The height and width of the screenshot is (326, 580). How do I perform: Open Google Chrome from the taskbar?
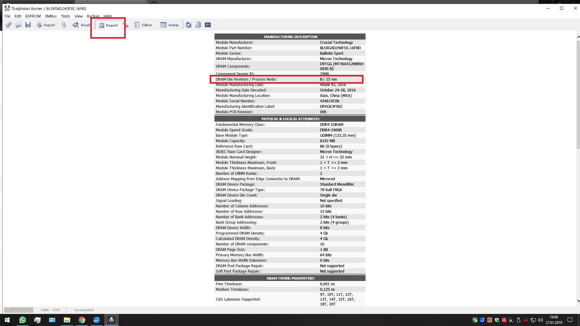(82, 320)
